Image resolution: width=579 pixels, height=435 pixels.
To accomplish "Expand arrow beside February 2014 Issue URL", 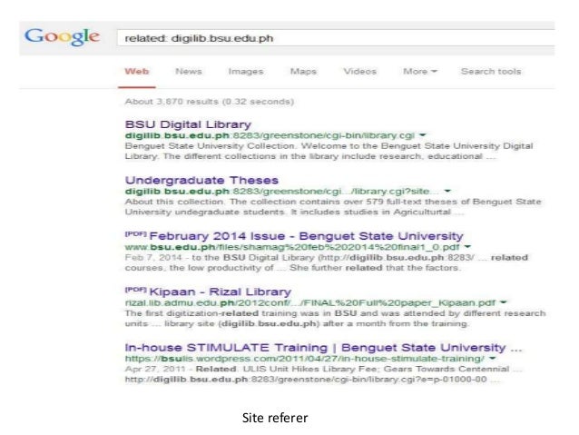I will pyautogui.click(x=467, y=246).
